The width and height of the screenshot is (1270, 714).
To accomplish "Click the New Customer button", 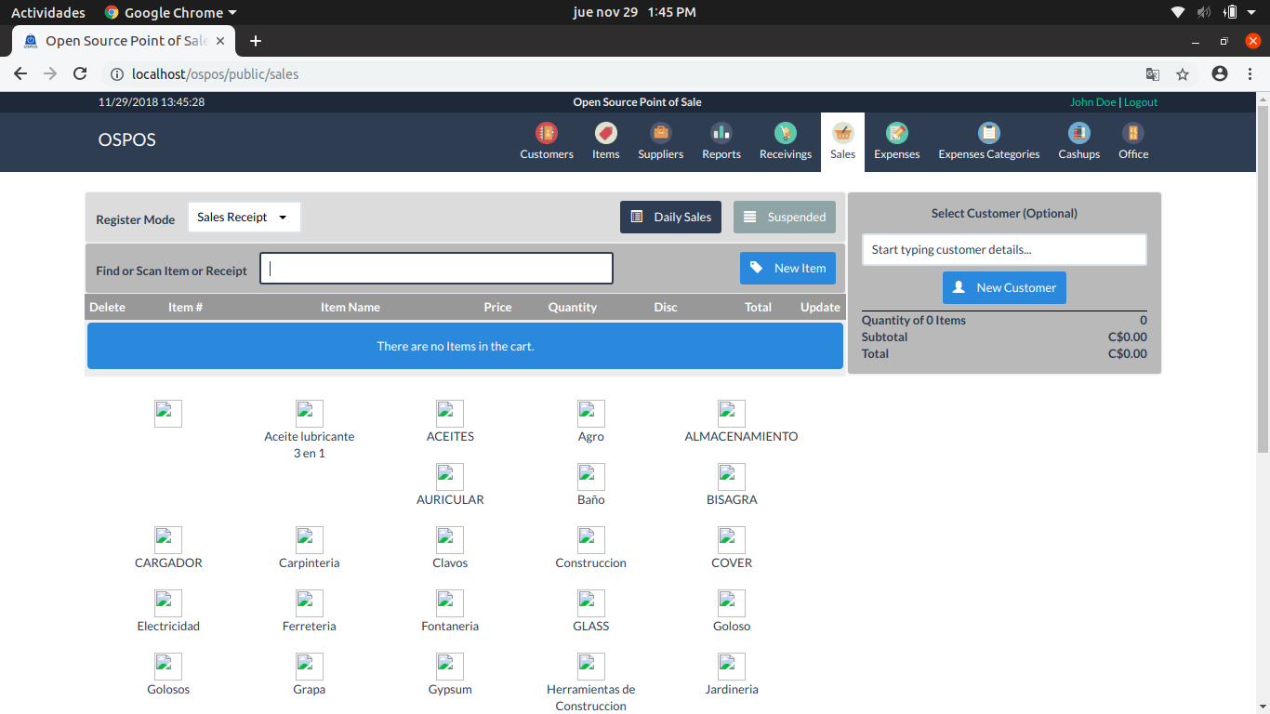I will click(1004, 287).
